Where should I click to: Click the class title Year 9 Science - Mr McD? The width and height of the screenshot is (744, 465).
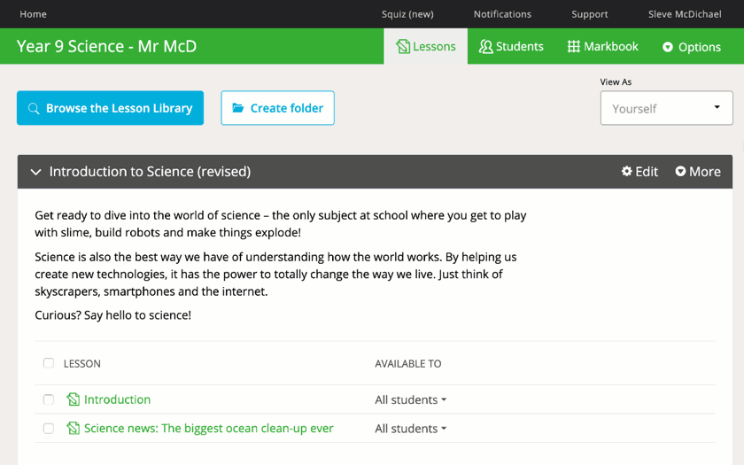pos(107,46)
